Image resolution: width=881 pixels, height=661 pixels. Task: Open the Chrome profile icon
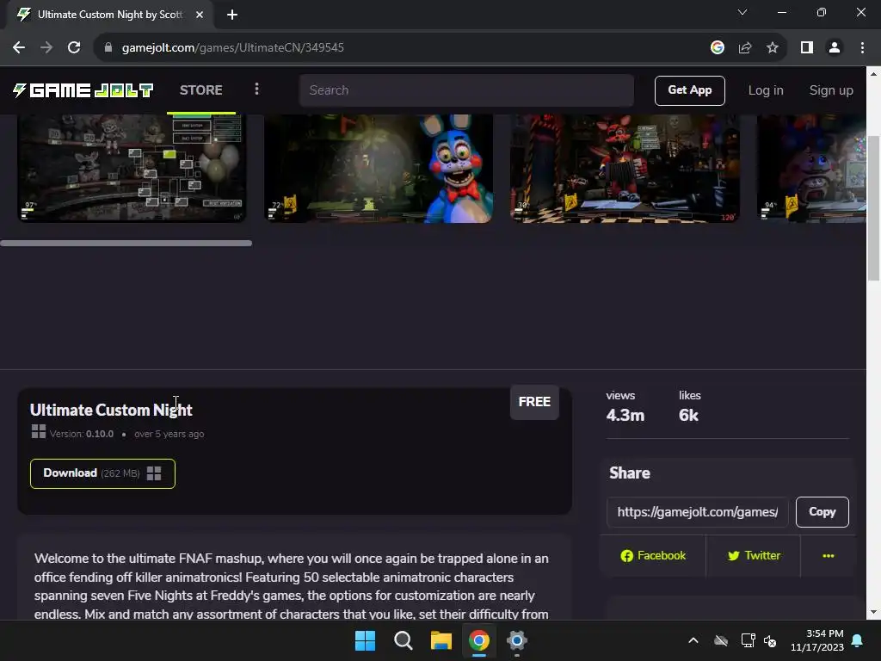[x=835, y=47]
